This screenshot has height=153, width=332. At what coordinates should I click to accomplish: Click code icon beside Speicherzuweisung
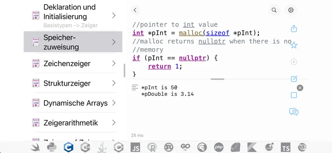[x=36, y=42]
